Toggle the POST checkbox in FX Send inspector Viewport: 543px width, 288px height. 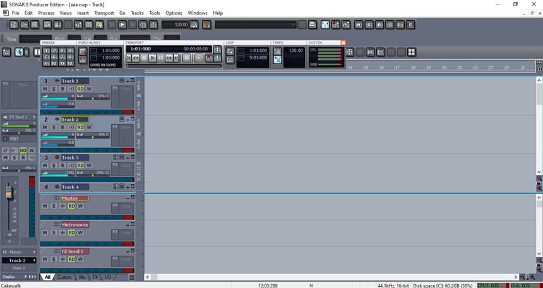click(x=5, y=139)
